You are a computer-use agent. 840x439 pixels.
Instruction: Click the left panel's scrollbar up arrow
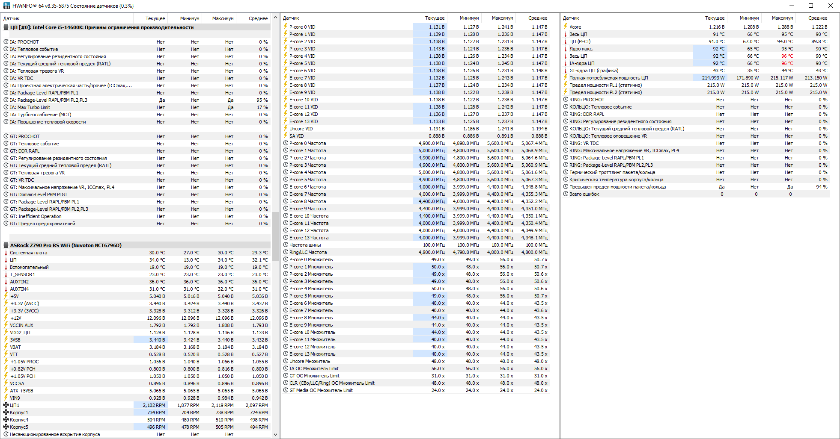click(275, 18)
